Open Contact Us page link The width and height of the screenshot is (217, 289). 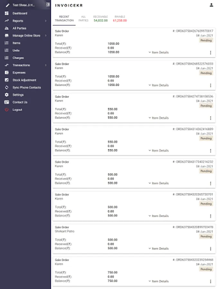[x=20, y=102]
